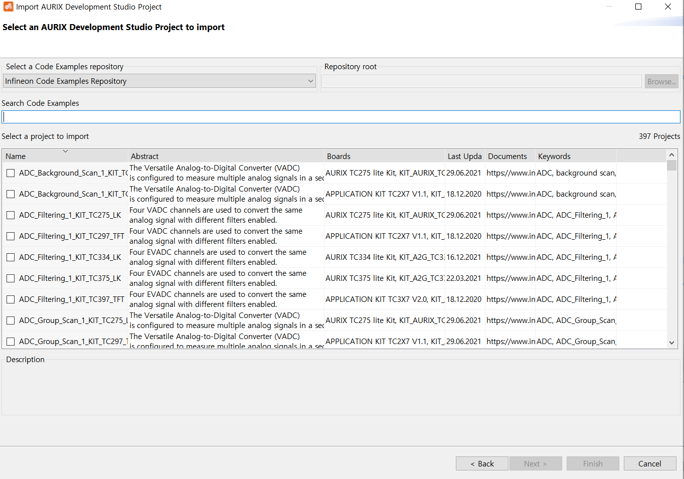Screen dimensions: 684x479
Task: Click the project list scrollbar up arrow
Action: tap(672, 155)
